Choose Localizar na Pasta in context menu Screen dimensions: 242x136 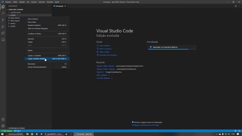point(47,34)
